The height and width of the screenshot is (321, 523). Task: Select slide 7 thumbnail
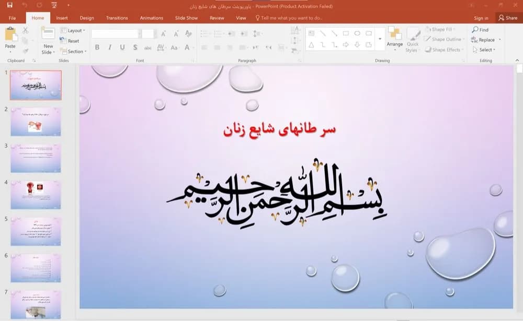coord(36,304)
